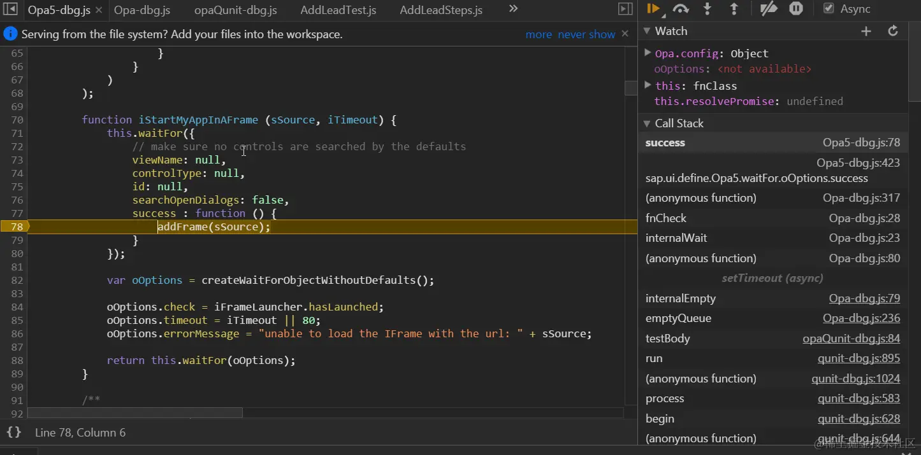Viewport: 921px width, 455px height.
Task: Select the oOptions watch expression
Action: (732, 69)
